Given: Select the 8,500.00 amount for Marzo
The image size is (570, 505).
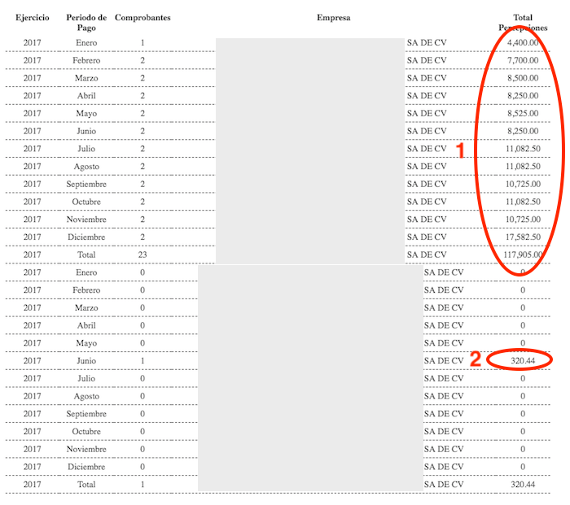Looking at the screenshot, I should 523,78.
